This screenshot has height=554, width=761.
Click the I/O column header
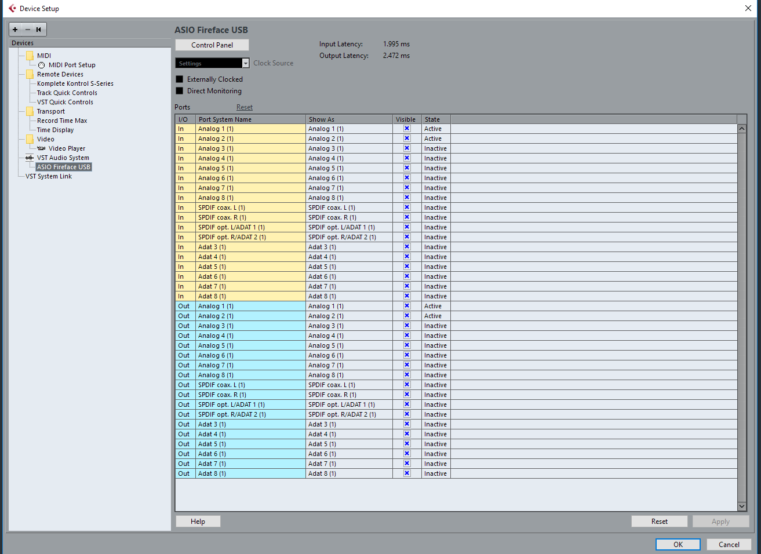pos(185,119)
